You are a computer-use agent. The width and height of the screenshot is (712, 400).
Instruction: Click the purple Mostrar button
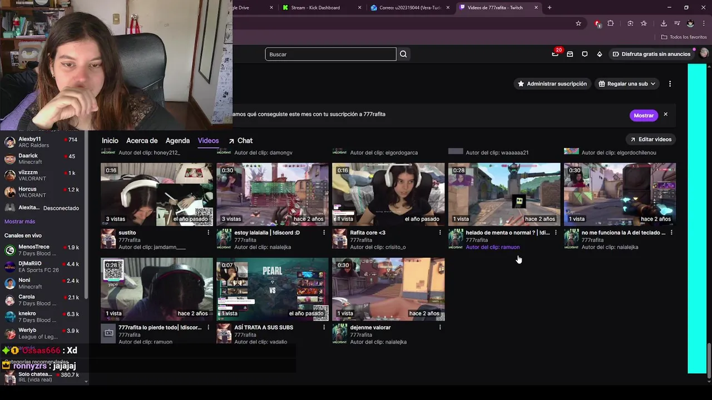(x=644, y=115)
